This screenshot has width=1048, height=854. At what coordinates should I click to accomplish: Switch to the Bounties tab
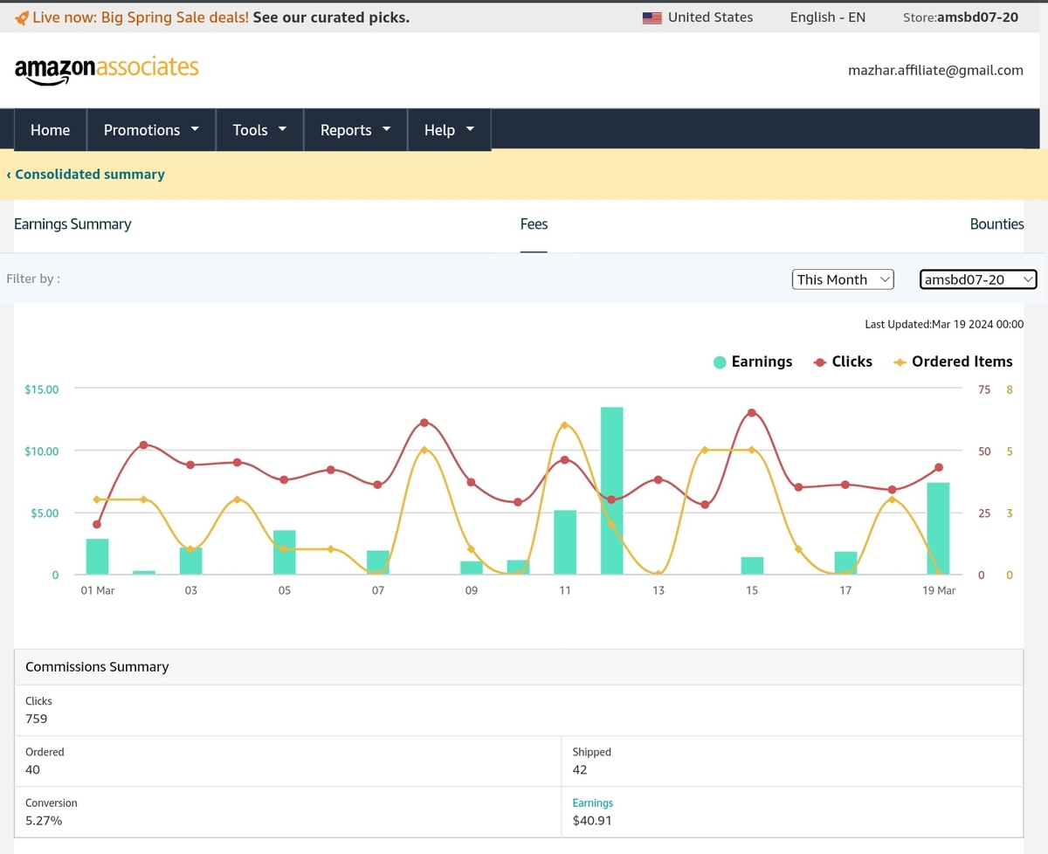pyautogui.click(x=996, y=224)
